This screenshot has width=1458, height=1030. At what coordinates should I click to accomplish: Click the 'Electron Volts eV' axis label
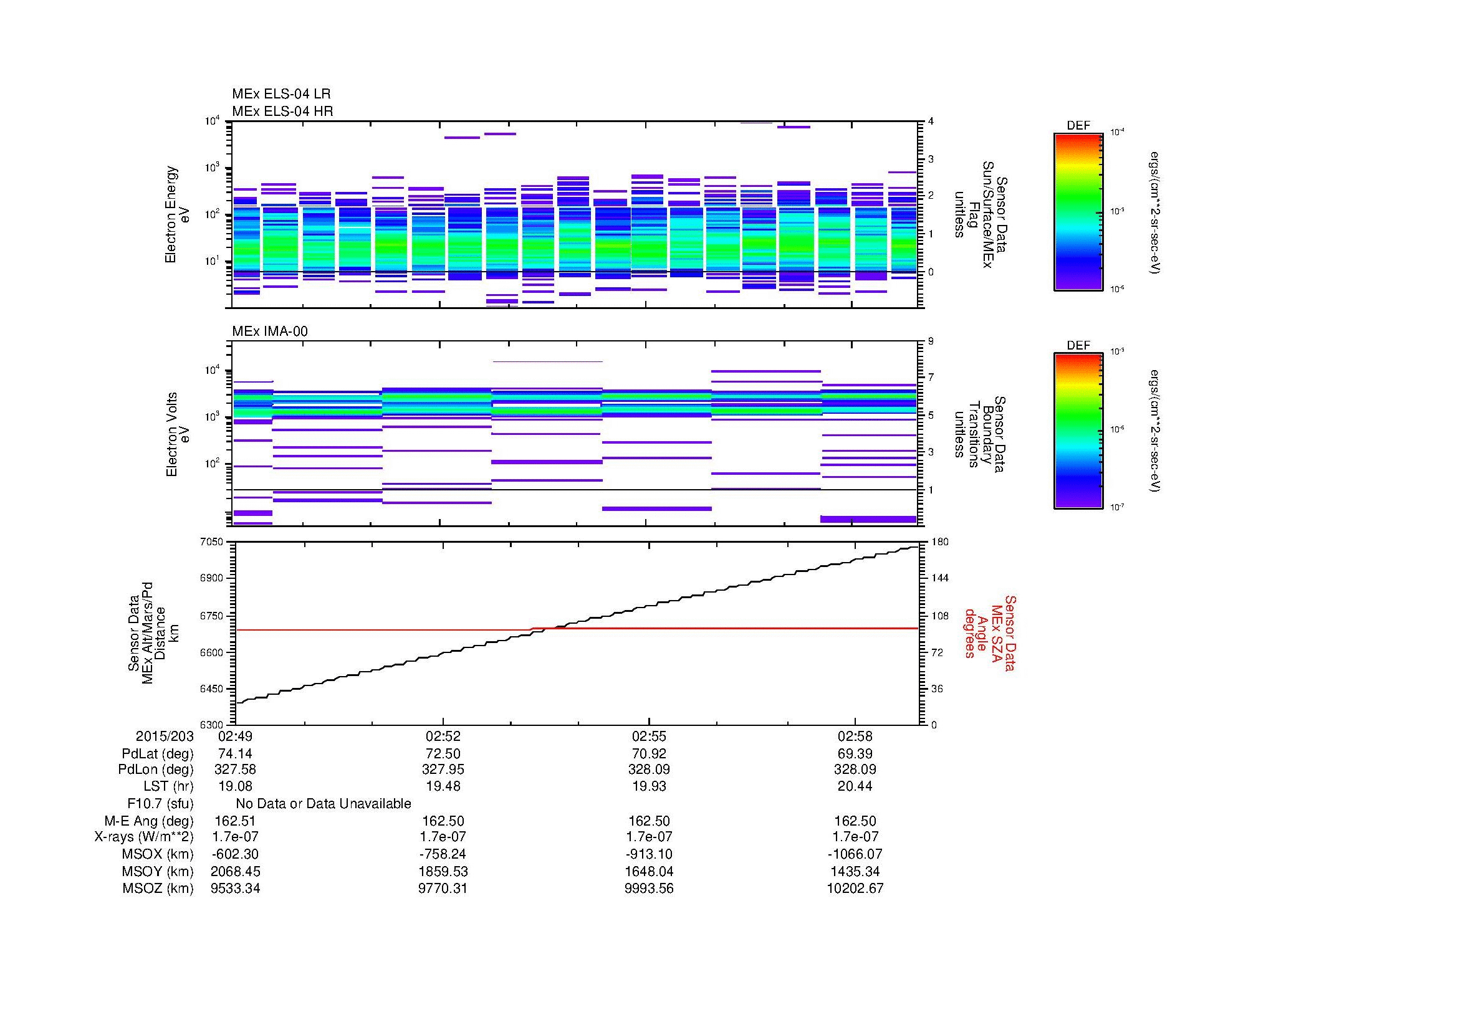[x=178, y=435]
